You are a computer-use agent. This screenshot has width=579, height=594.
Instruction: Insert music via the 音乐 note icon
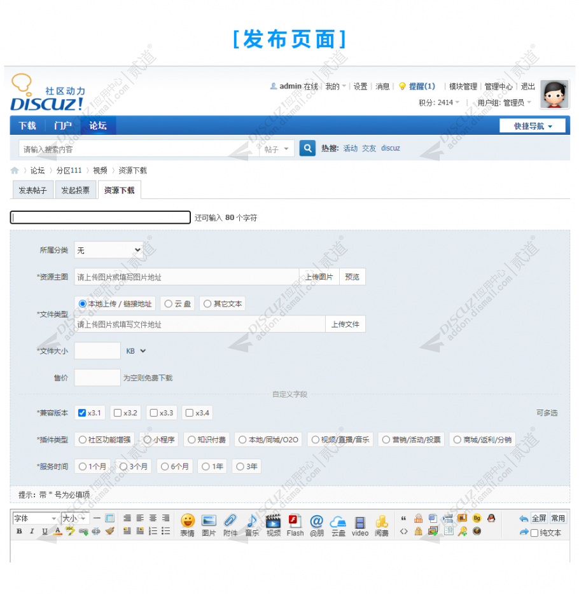pos(252,525)
